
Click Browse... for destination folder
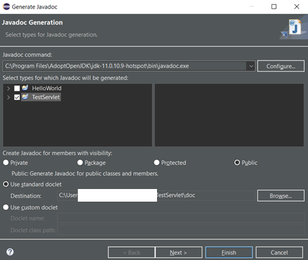pyautogui.click(x=281, y=196)
